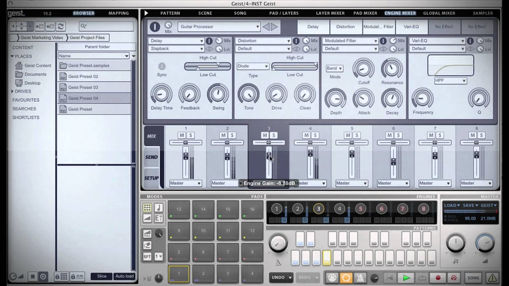The image size is (509, 286).
Task: Click the Parent folder button
Action: click(x=97, y=47)
